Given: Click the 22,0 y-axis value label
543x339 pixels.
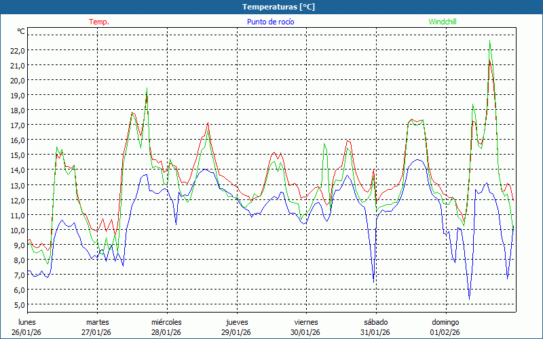Looking at the screenshot, I should 18,50.
